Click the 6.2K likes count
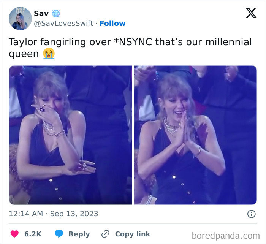Viewport: 266px width, 244px height. (33, 234)
